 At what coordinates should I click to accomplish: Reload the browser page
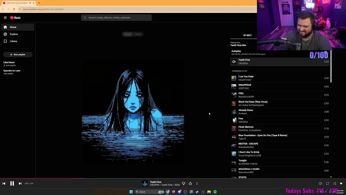tap(14, 9)
